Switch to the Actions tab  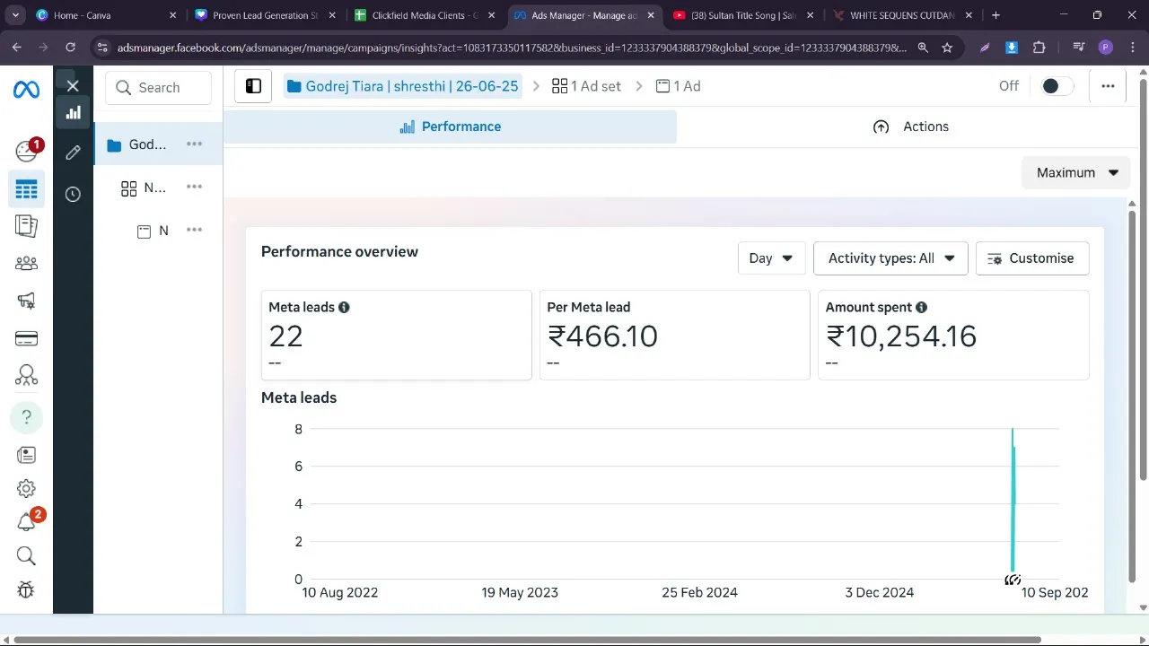click(x=911, y=127)
